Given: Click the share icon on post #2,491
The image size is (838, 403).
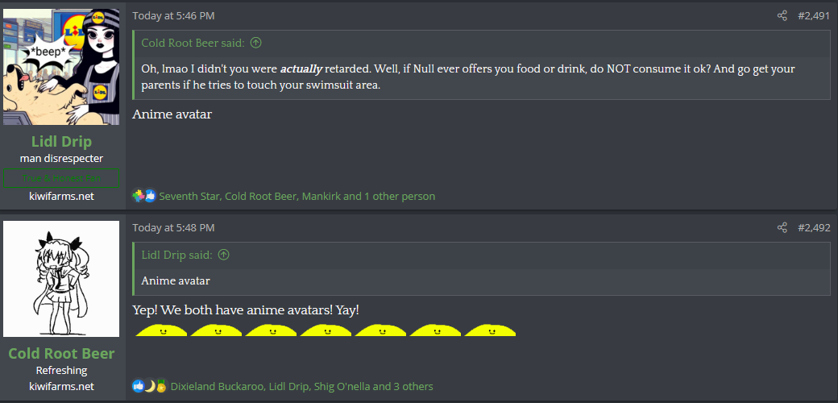Looking at the screenshot, I should [782, 15].
